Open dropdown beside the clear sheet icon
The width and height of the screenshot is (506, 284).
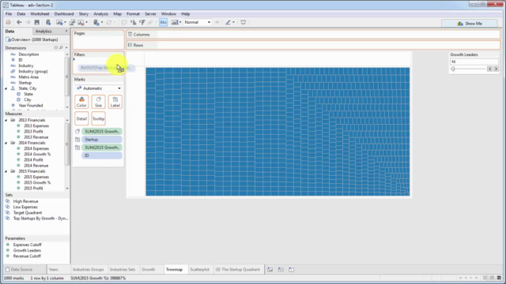(86, 22)
